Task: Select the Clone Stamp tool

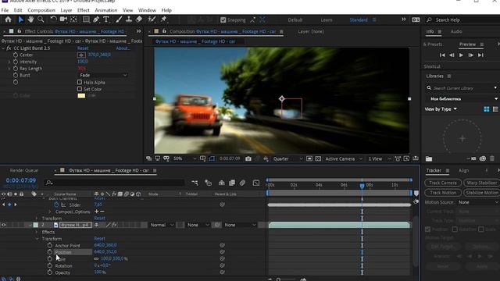Action: click(129, 20)
